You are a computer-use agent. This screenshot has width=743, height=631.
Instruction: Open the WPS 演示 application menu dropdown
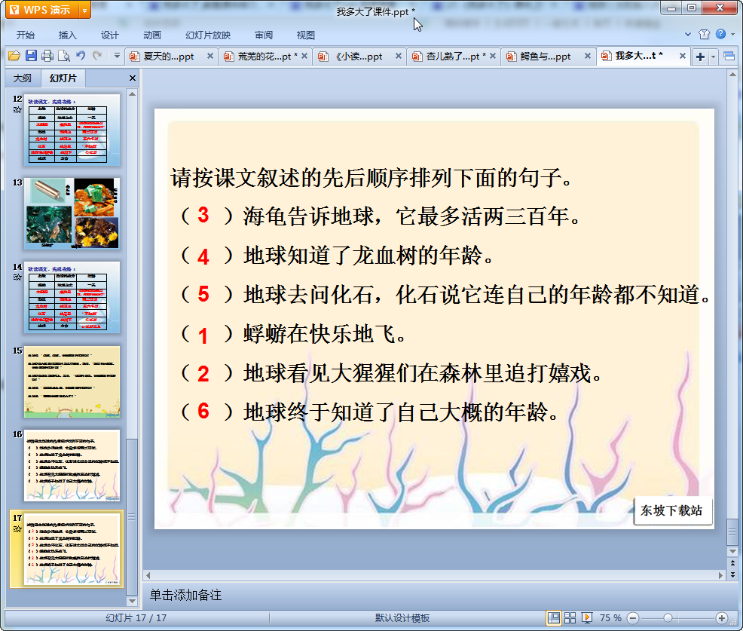84,10
